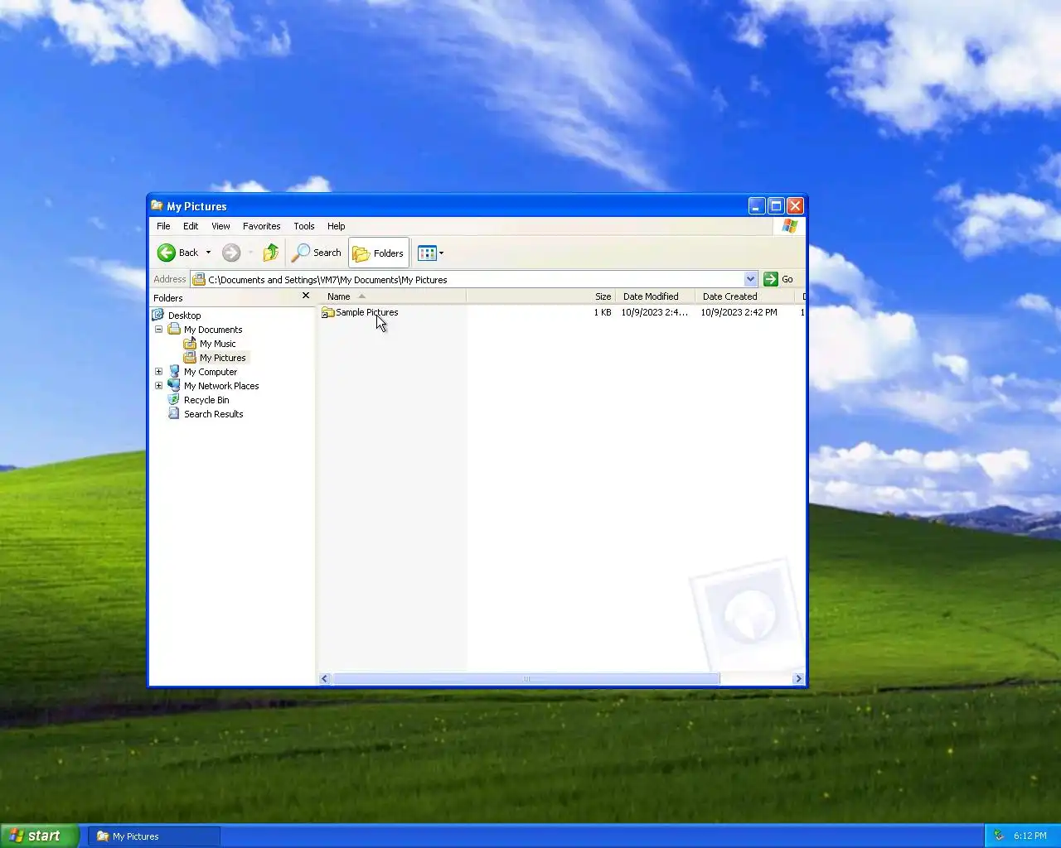Open the Favorites menu
The image size is (1061, 848).
point(261,226)
